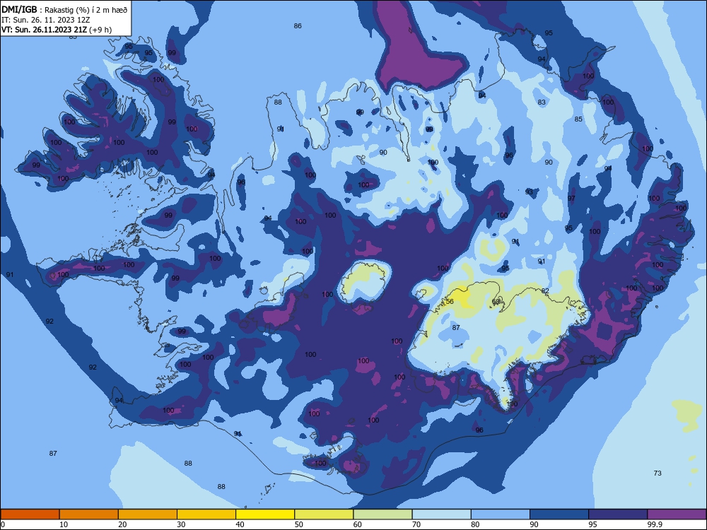Click the legend scale label "20"

(122, 524)
